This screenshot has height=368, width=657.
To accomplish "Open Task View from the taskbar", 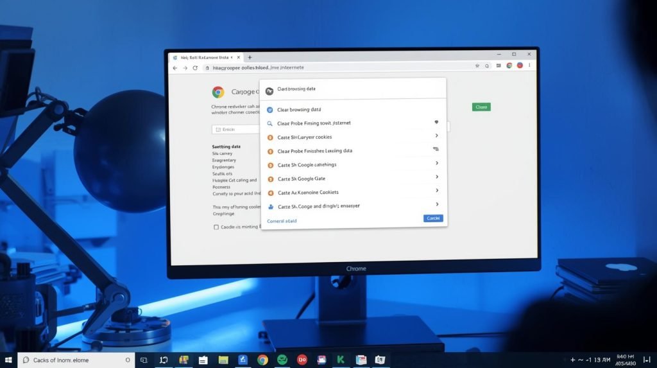I will [x=144, y=360].
